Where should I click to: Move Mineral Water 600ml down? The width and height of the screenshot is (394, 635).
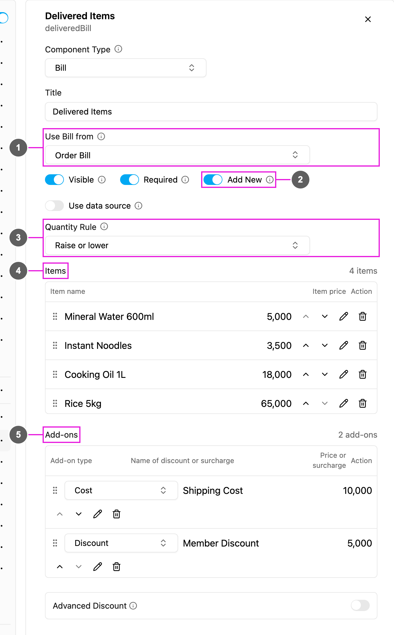tap(325, 316)
